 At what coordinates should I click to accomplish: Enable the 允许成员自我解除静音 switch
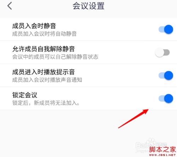point(162,52)
